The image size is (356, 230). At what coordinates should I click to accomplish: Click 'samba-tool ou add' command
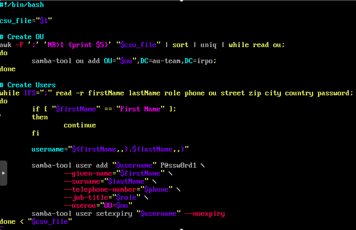click(66, 61)
